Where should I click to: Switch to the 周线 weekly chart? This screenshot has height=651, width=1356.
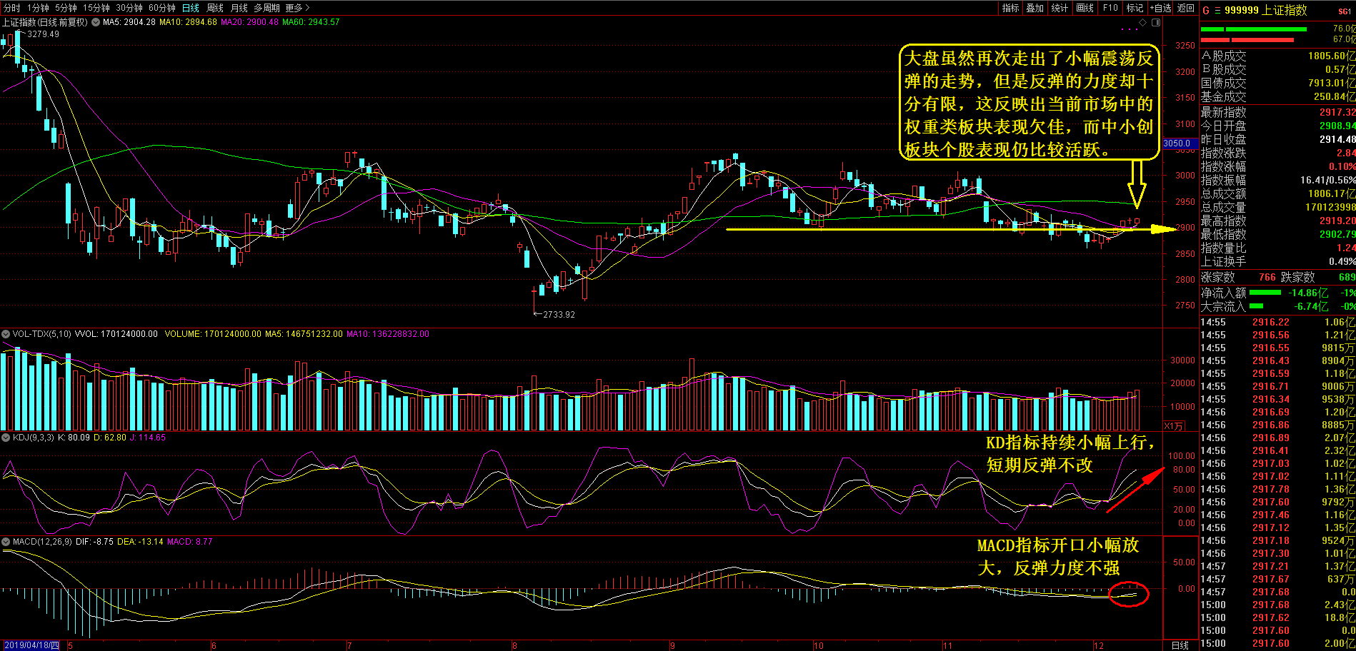click(x=214, y=8)
